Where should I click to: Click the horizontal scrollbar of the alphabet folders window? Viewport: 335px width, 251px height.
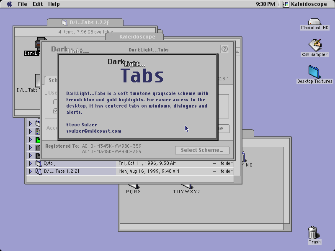pos(202,227)
